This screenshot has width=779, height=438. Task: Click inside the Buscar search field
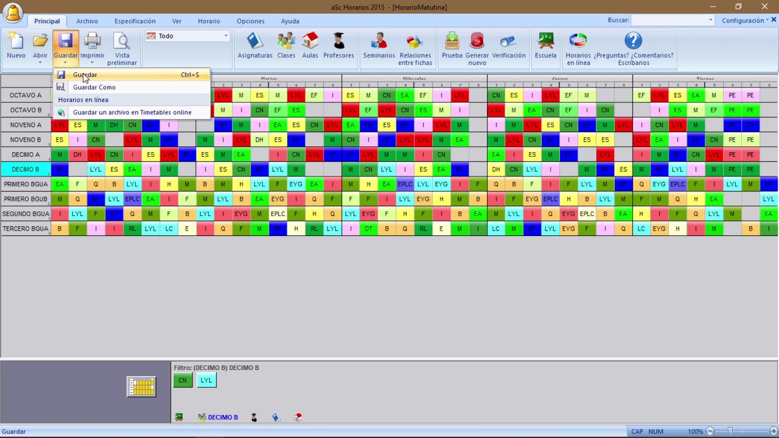point(669,20)
